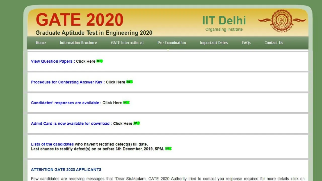The width and height of the screenshot is (322, 181).
Task: Click Here next to View Question Papers
Action: (86, 61)
